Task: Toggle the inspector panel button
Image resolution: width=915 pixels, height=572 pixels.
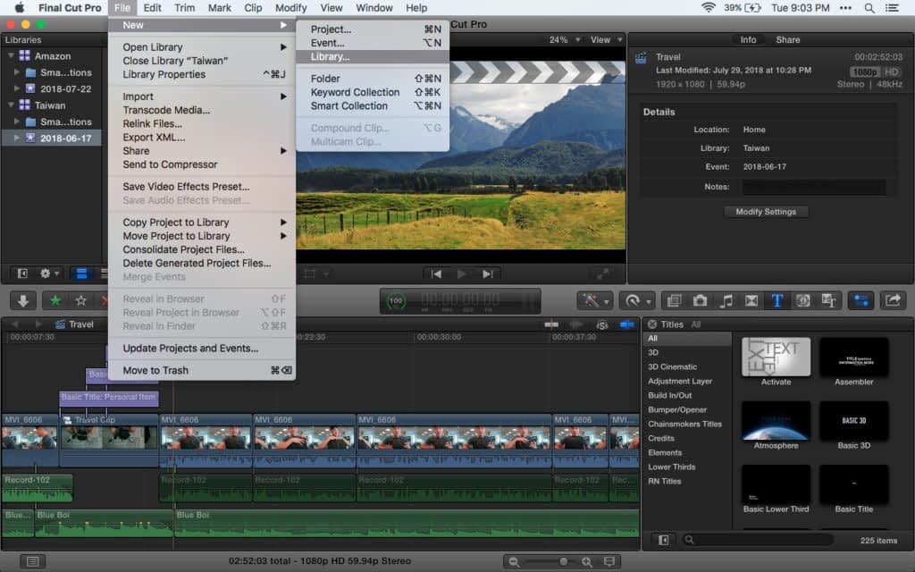Action: coord(860,300)
